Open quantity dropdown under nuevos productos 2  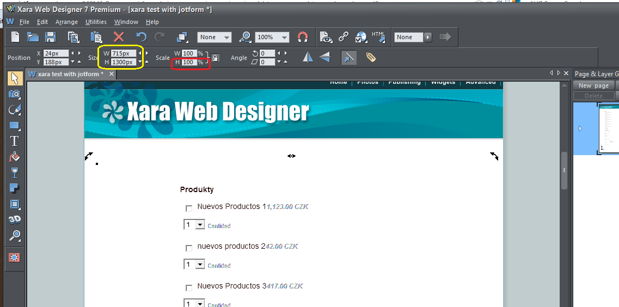[x=194, y=265]
